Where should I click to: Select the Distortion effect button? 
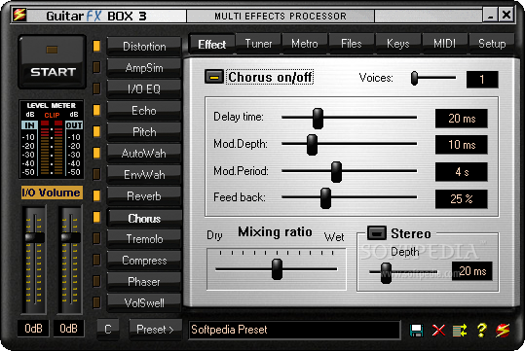tap(144, 47)
